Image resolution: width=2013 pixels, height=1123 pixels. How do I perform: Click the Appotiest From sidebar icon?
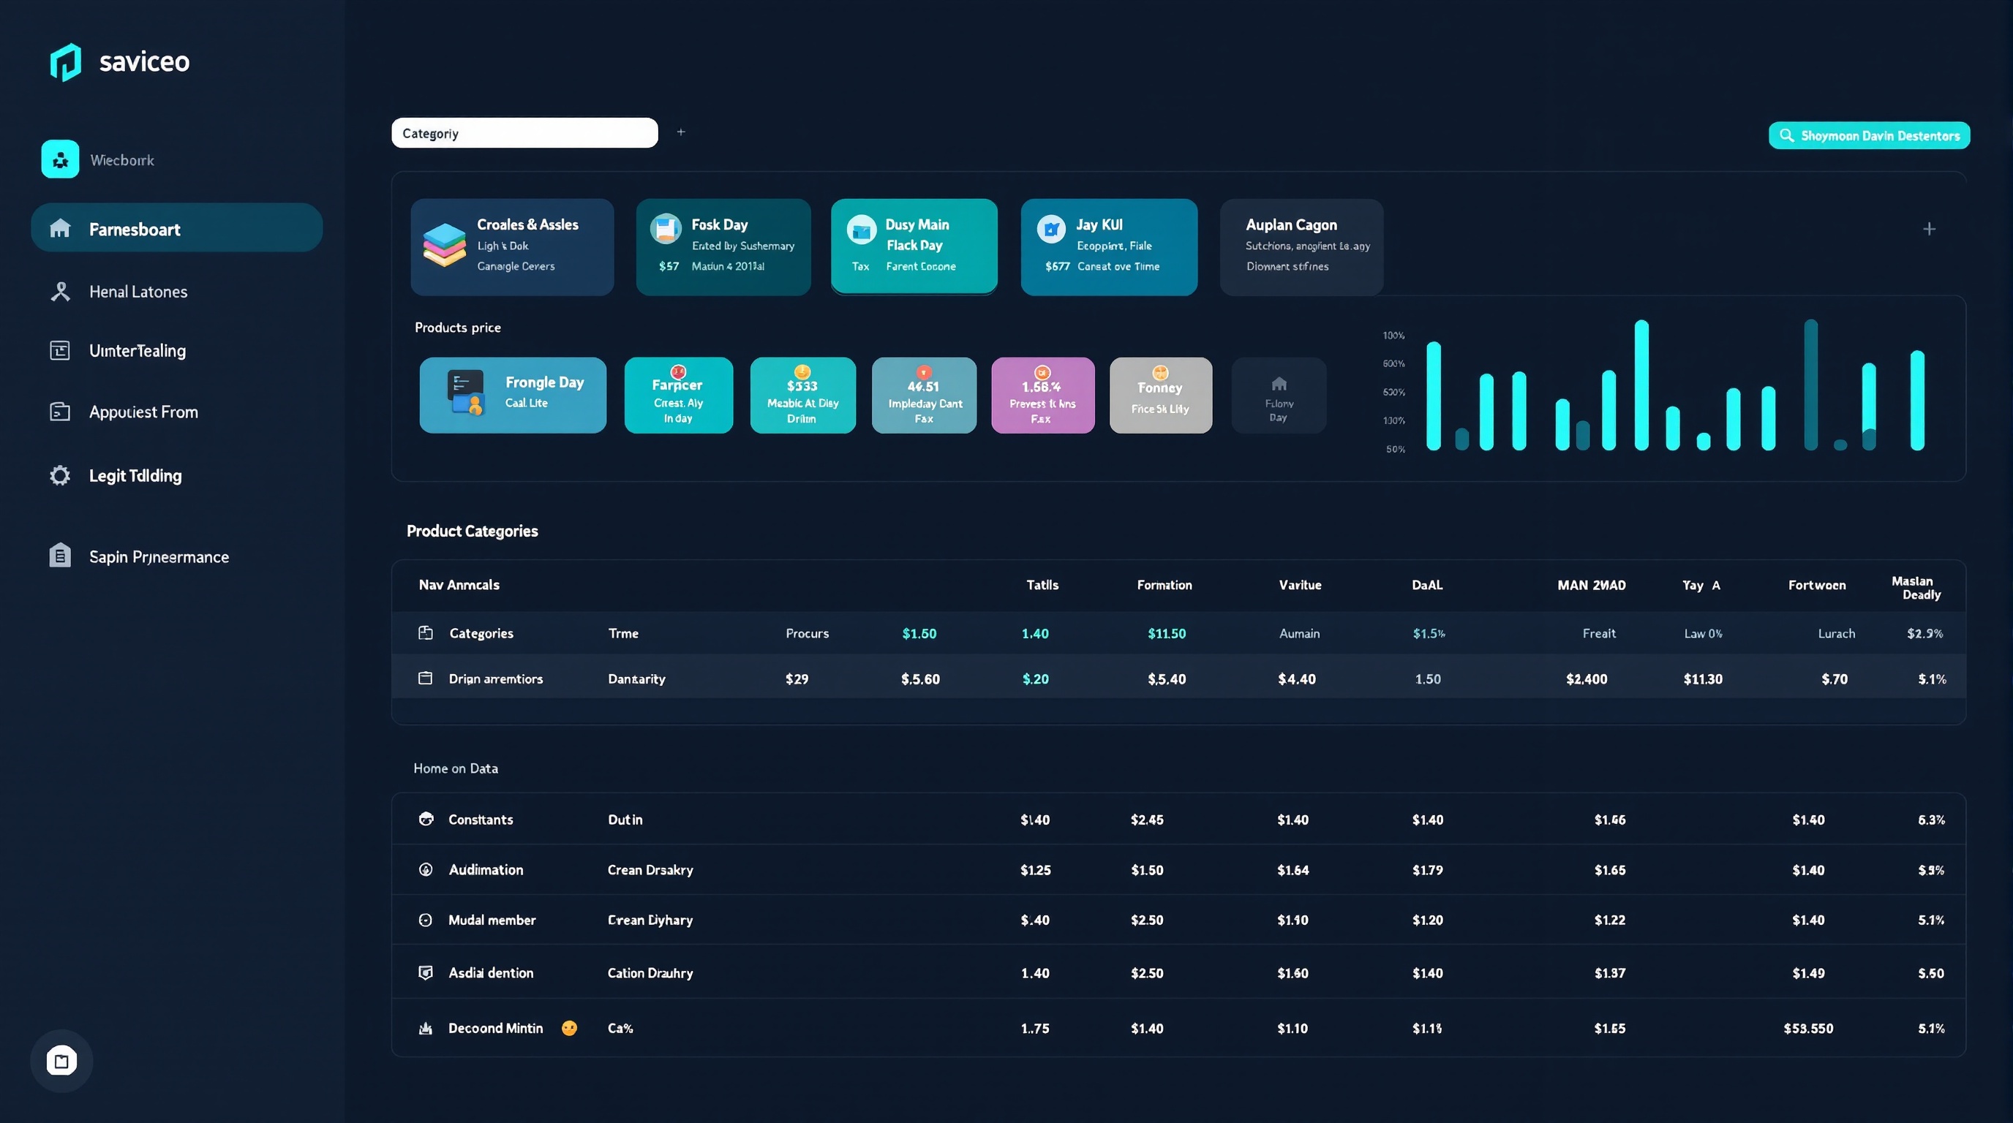coord(60,412)
